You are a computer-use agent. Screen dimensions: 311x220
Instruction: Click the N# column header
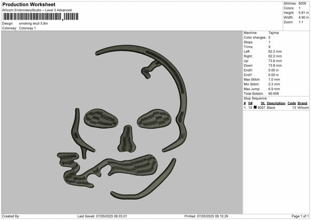pos(250,103)
